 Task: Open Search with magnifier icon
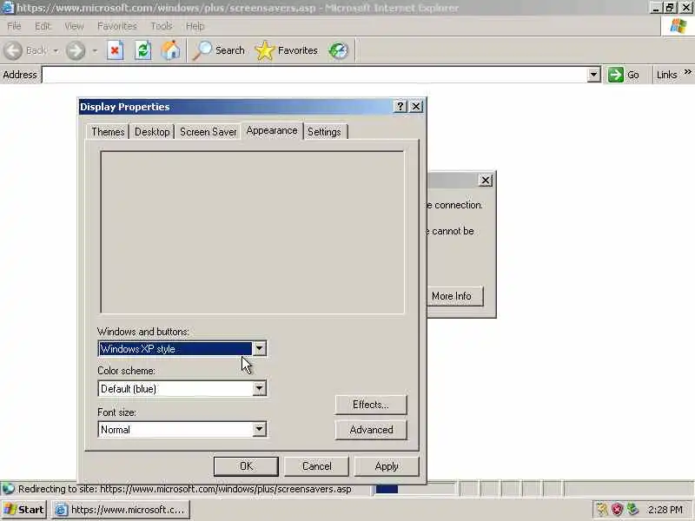[202, 50]
